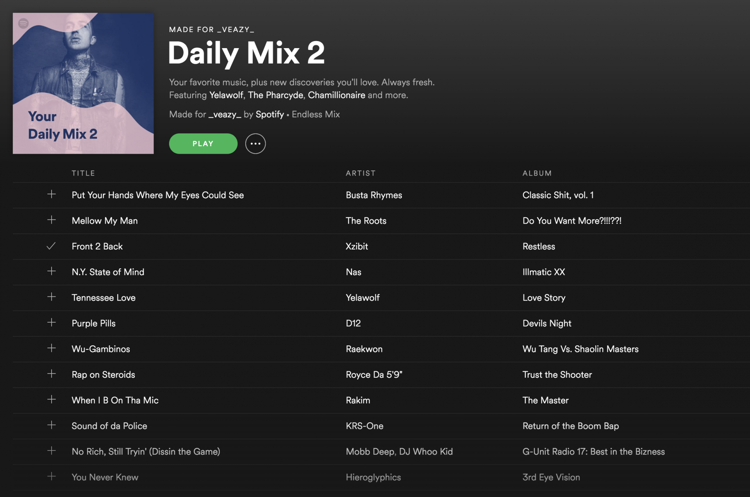Add Tennessee Love to your library
Screen dimensions: 750x497
(51, 297)
